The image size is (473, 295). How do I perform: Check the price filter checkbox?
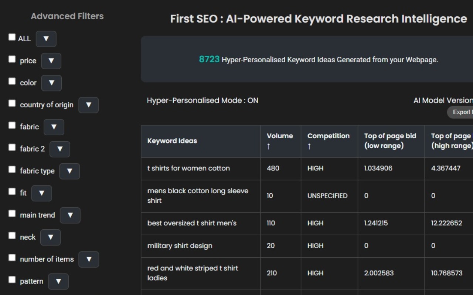[12, 59]
